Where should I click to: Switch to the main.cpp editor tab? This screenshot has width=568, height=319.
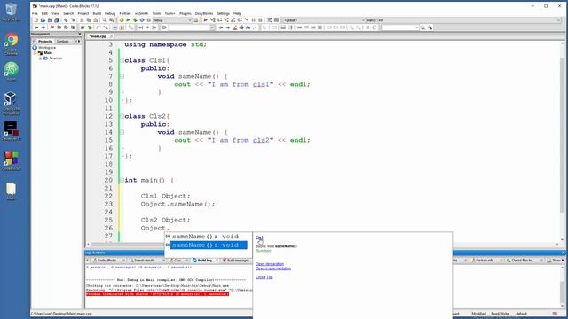[x=98, y=36]
